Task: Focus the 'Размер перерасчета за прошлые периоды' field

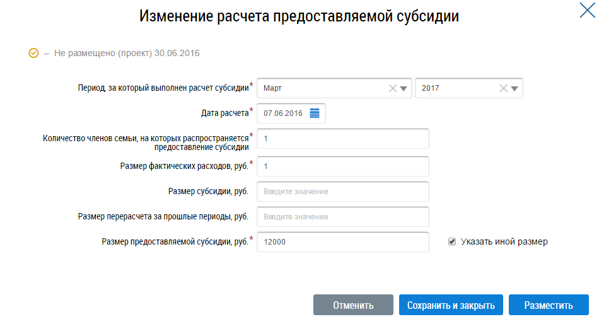Action: click(x=343, y=217)
